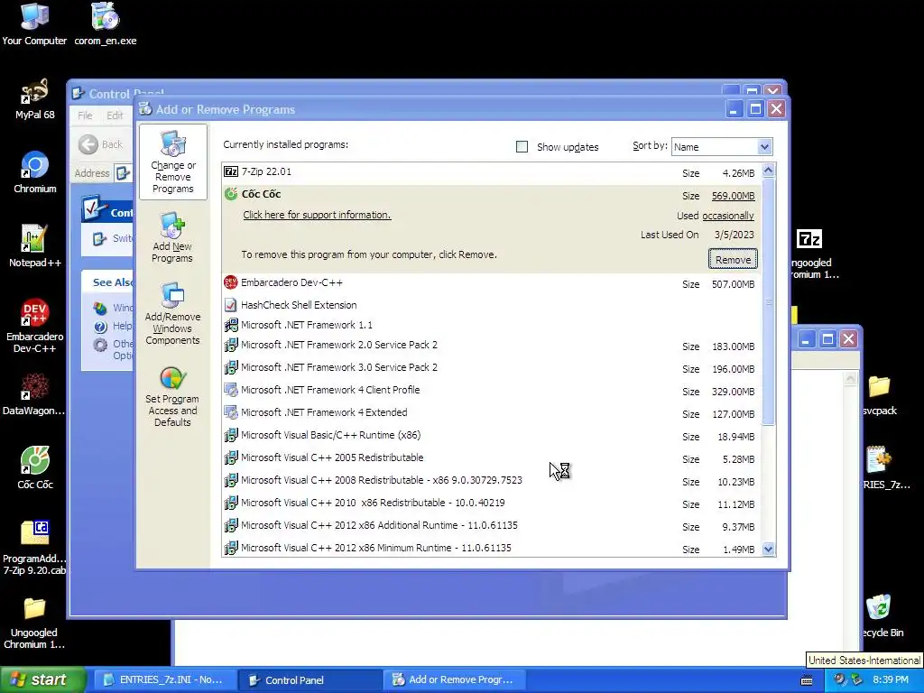
Task: Enable the Show updates checkbox
Action: (x=522, y=147)
